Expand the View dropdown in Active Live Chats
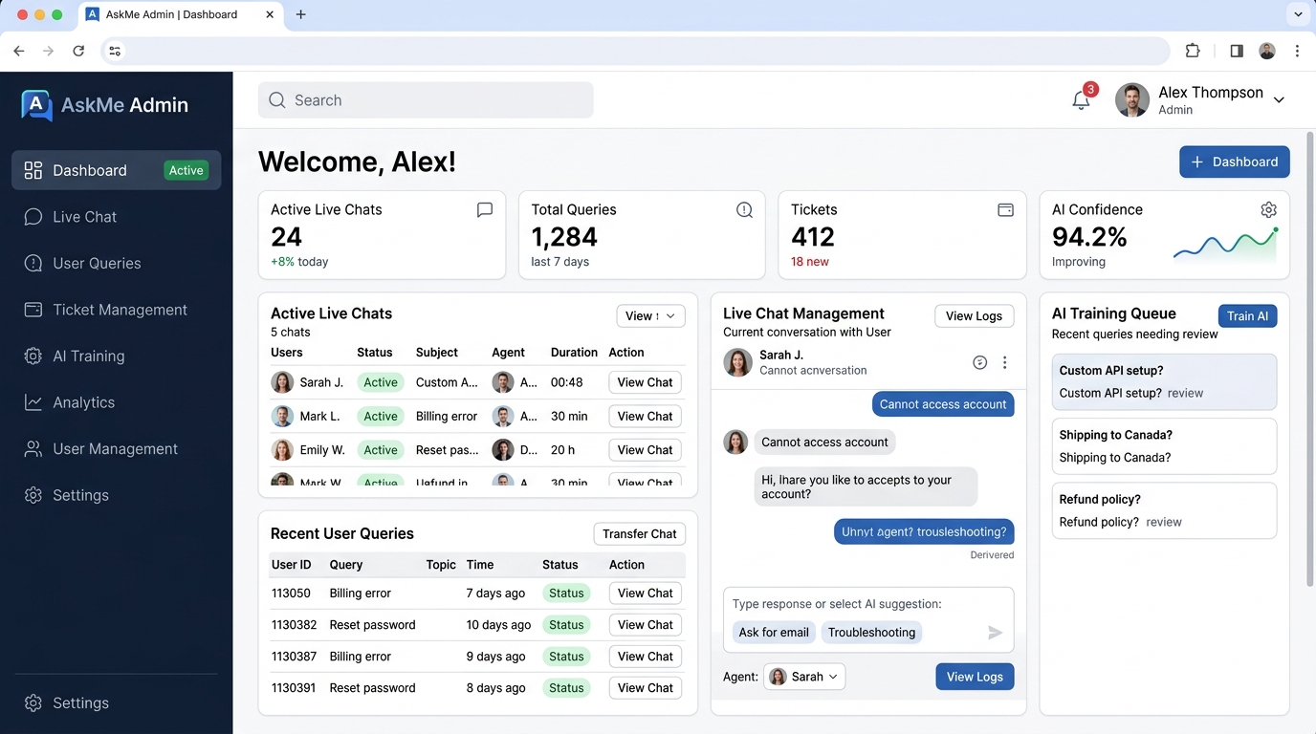The image size is (1316, 734). tap(650, 315)
